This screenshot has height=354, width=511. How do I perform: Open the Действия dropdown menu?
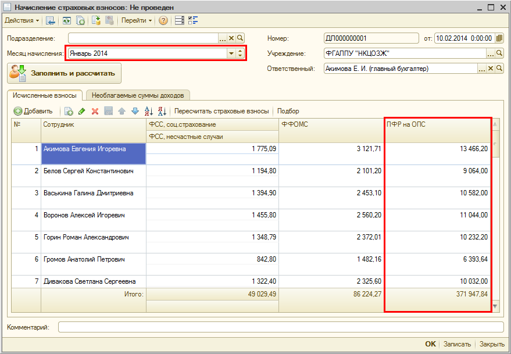[x=22, y=20]
